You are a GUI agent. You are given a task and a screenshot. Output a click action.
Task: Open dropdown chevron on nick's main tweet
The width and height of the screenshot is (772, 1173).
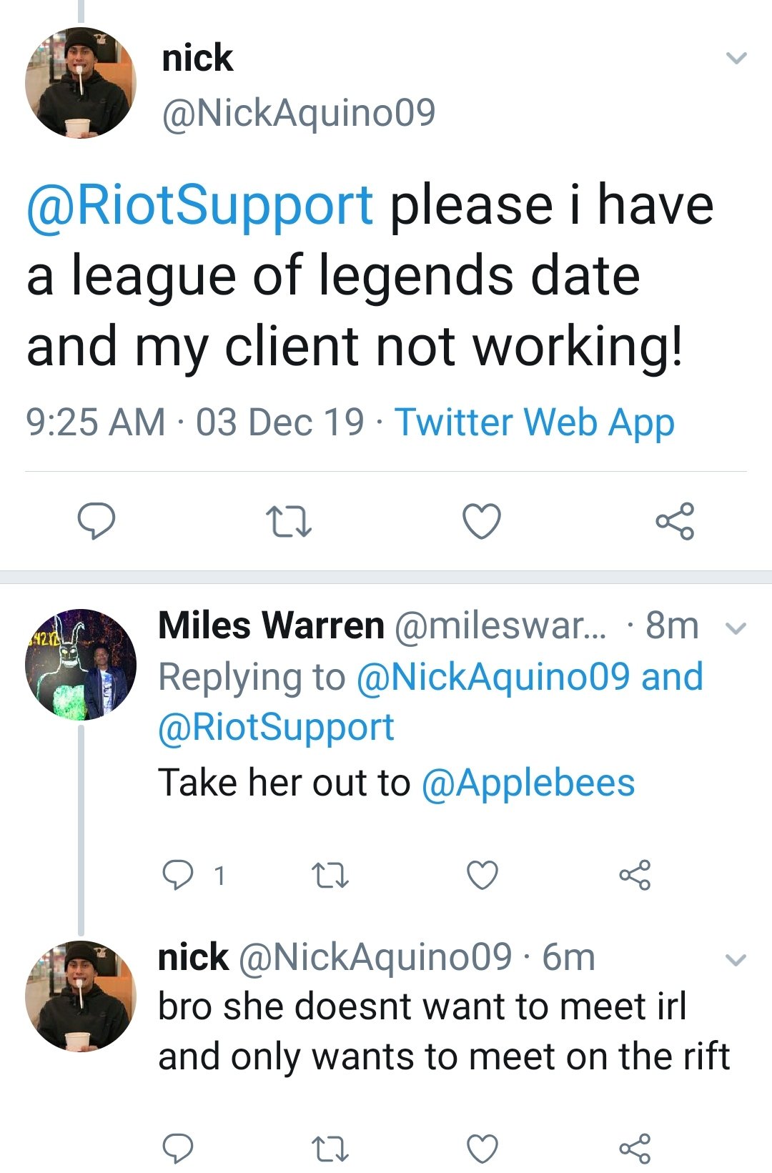(x=736, y=58)
